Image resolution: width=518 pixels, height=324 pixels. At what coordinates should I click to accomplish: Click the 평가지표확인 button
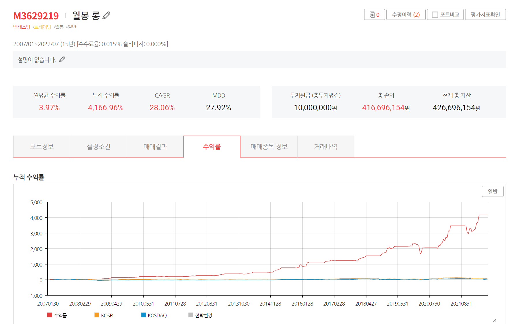485,15
